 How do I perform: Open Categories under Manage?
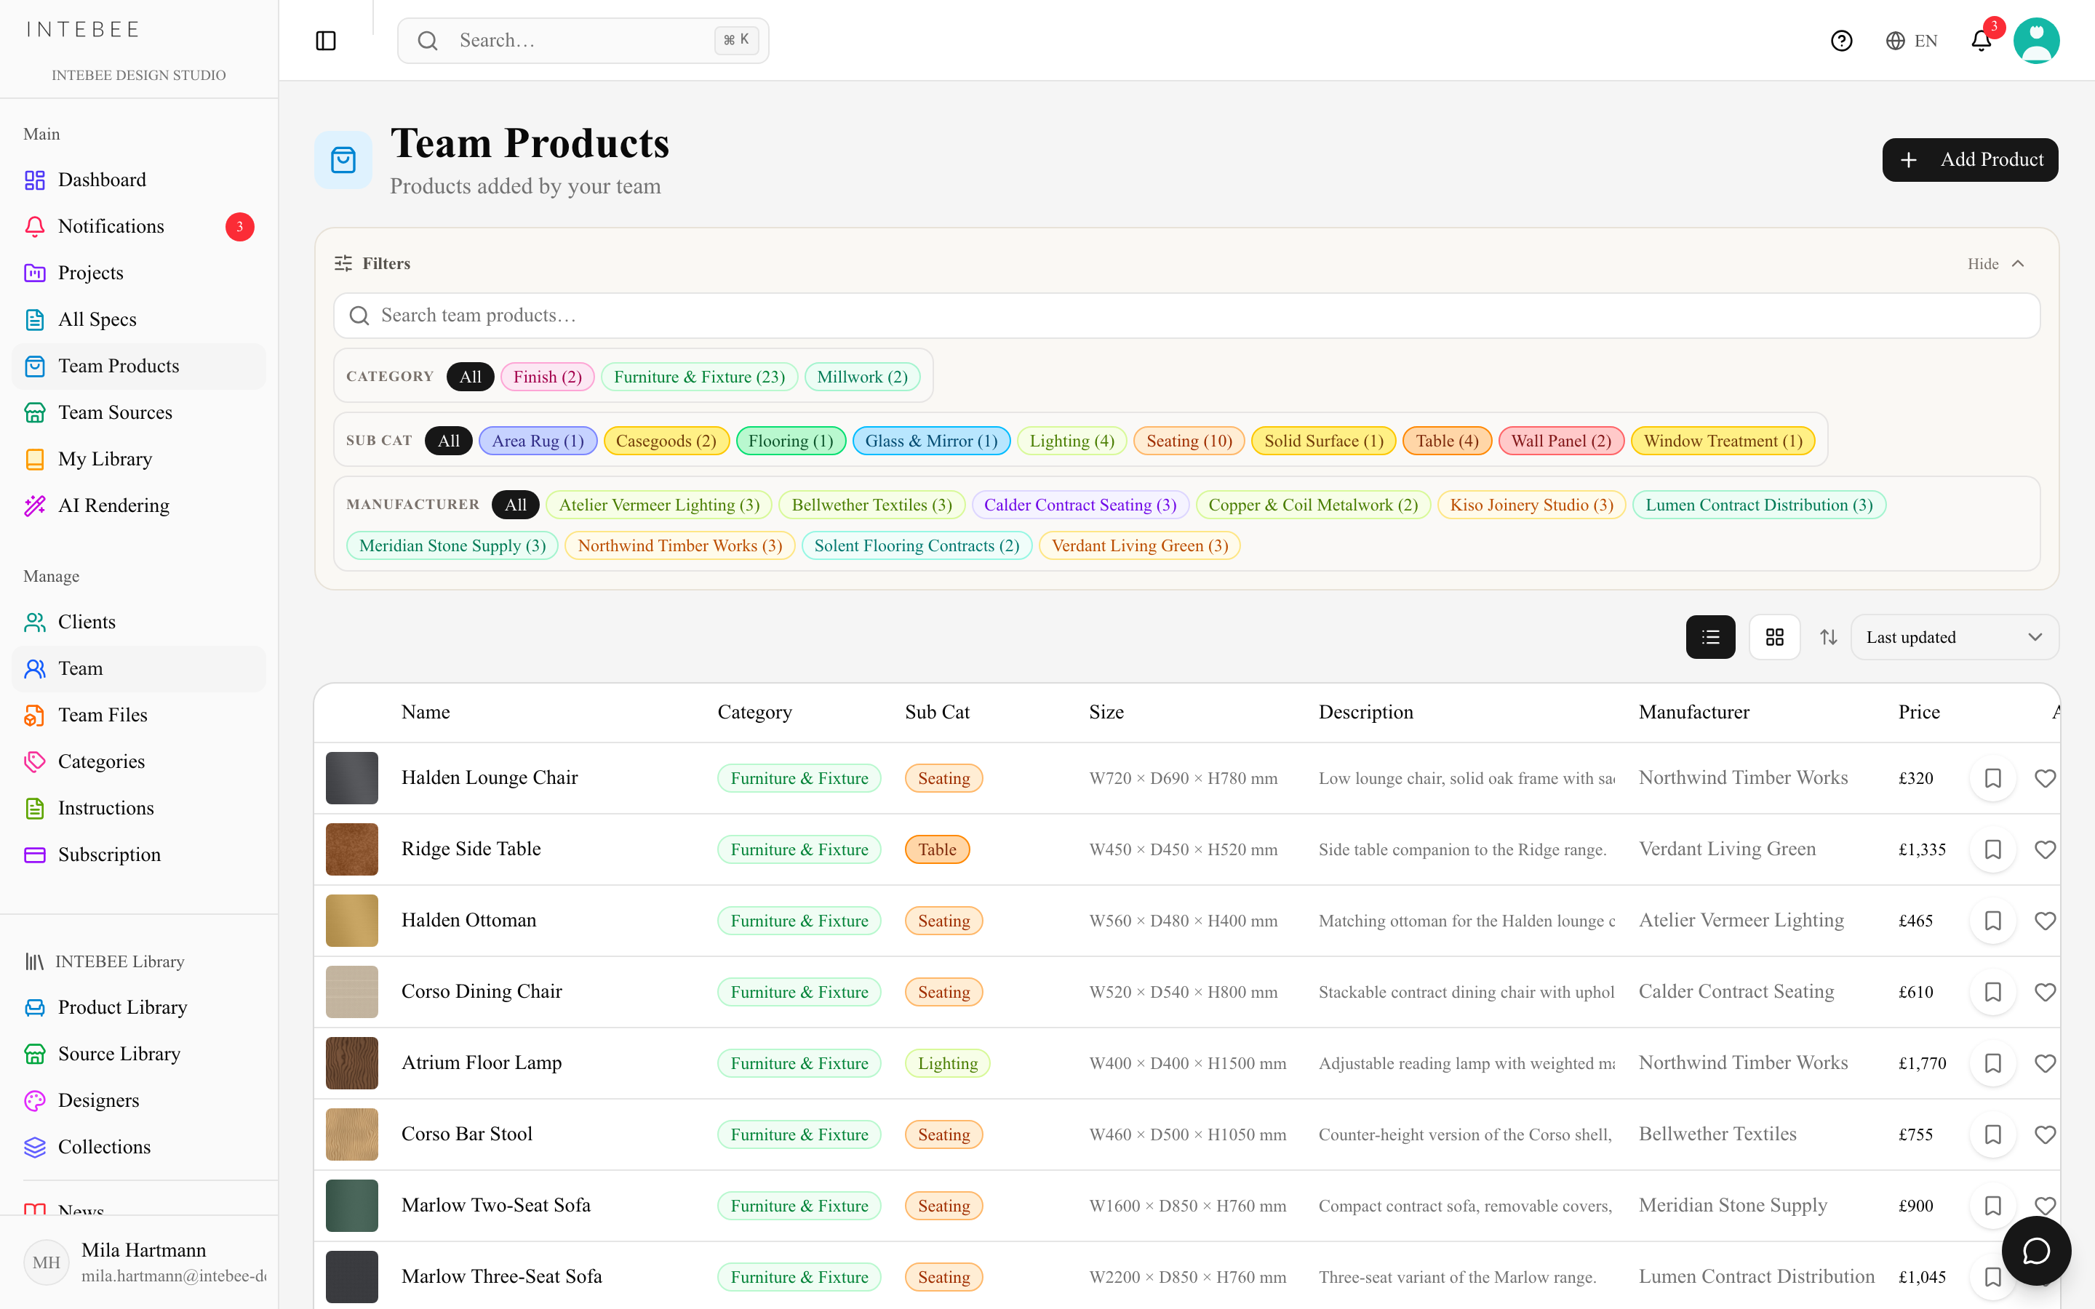coord(138,761)
